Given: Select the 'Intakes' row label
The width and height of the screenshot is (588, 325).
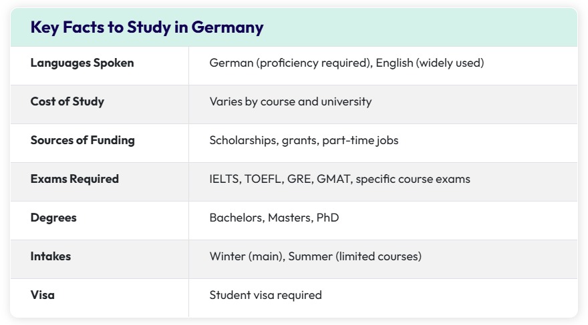Looking at the screenshot, I should pyautogui.click(x=50, y=256).
